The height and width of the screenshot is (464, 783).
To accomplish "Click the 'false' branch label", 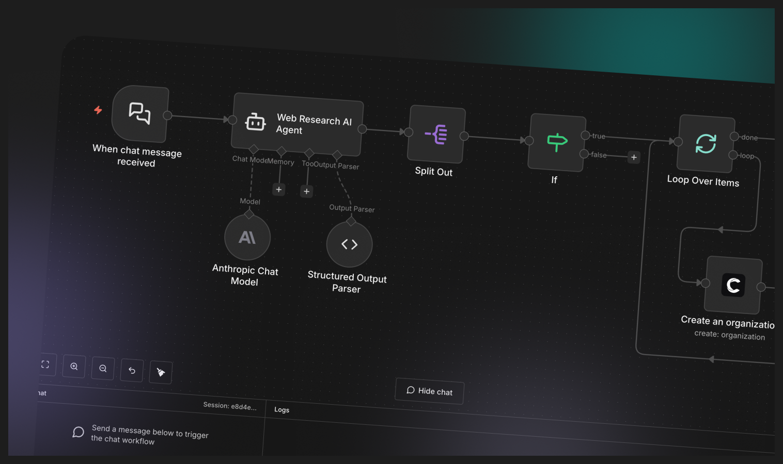I will pos(599,155).
